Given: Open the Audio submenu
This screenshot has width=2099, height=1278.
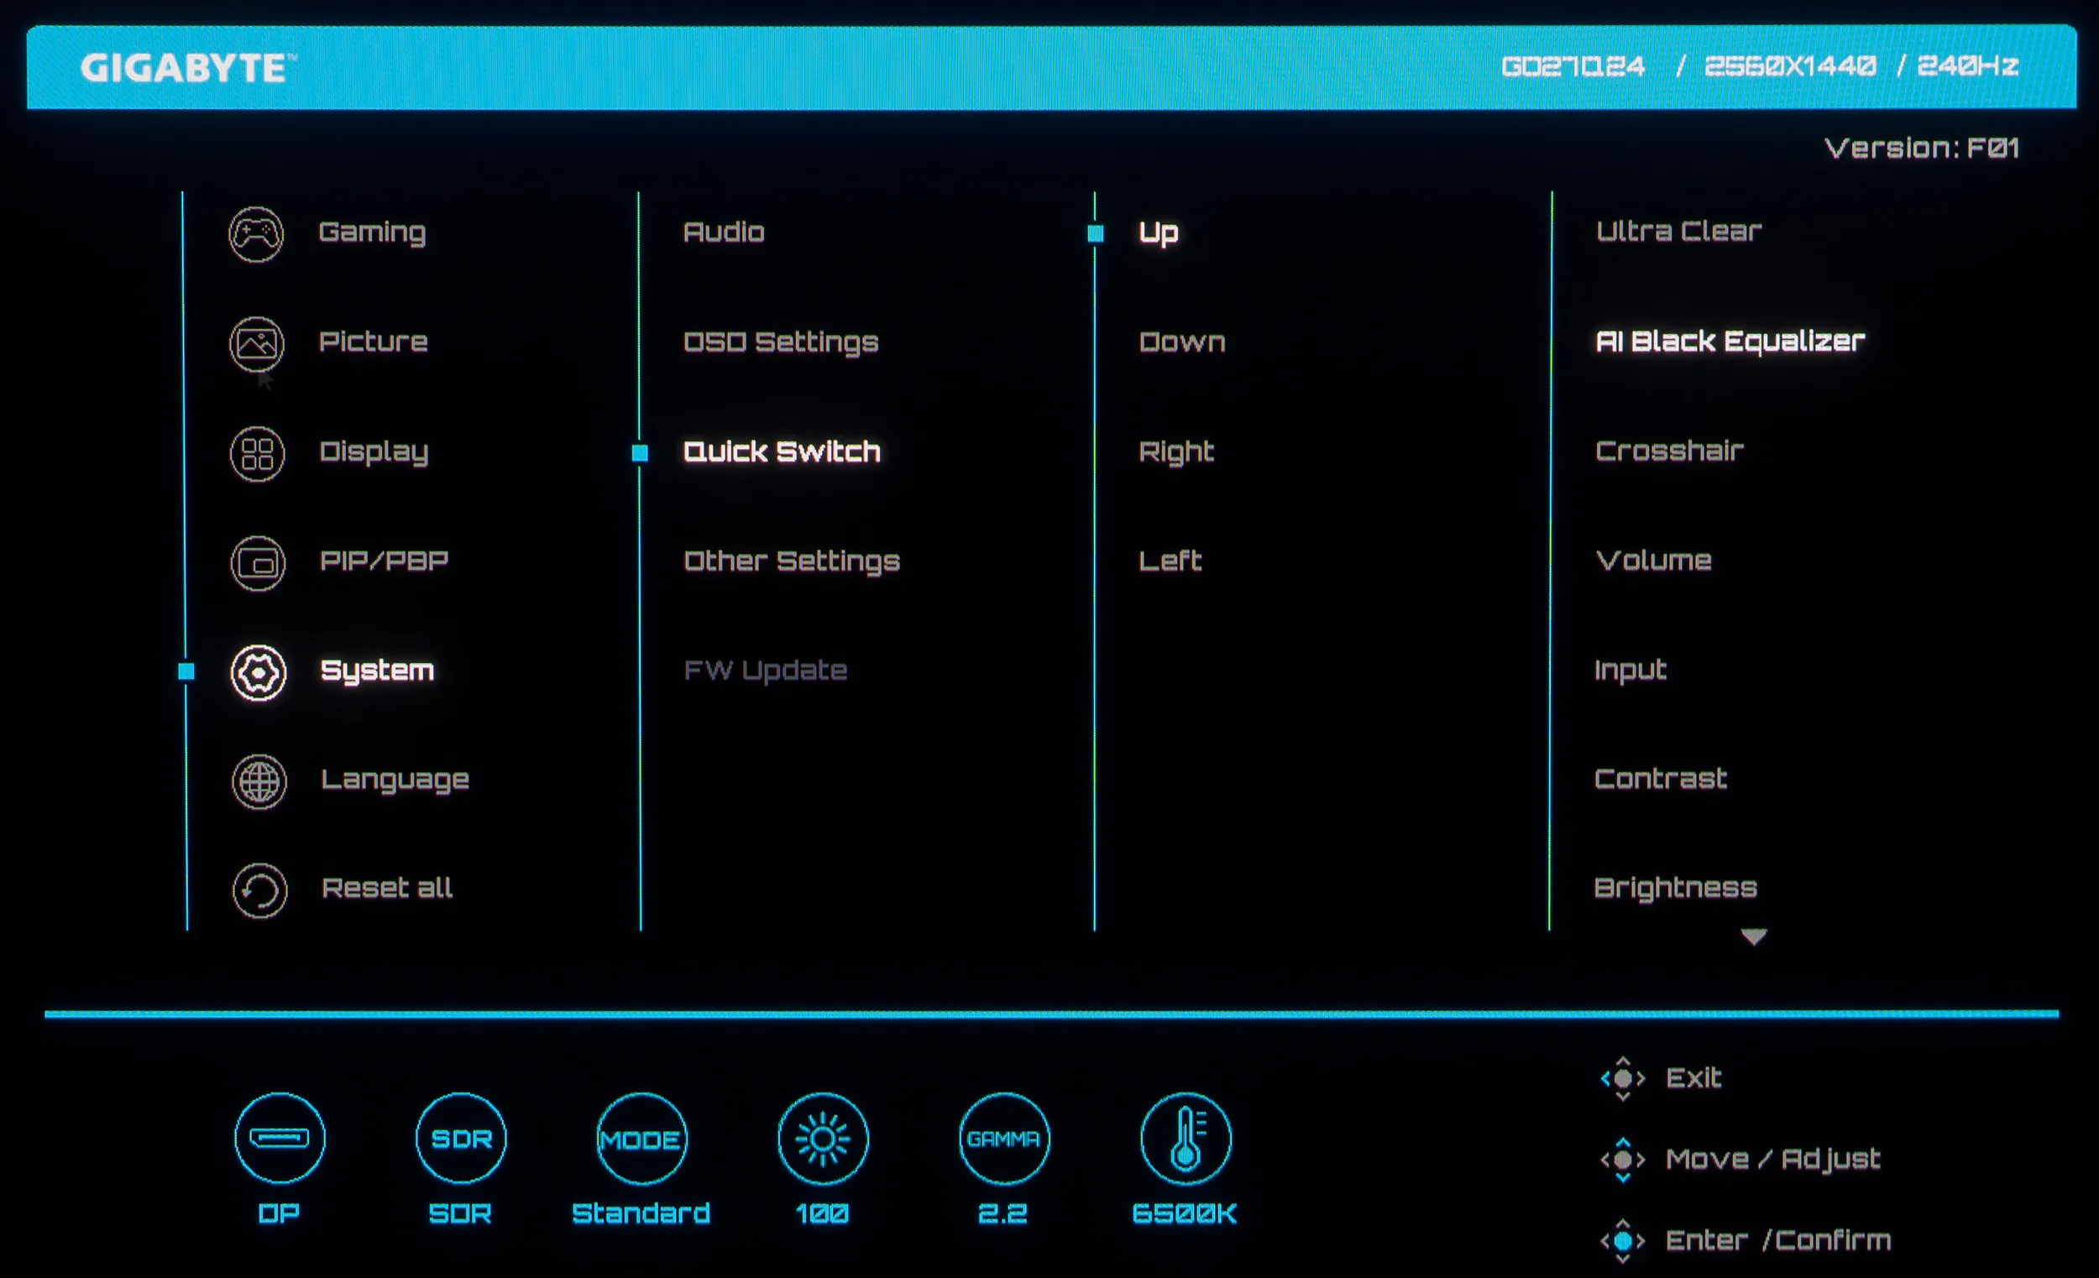Looking at the screenshot, I should [x=723, y=232].
